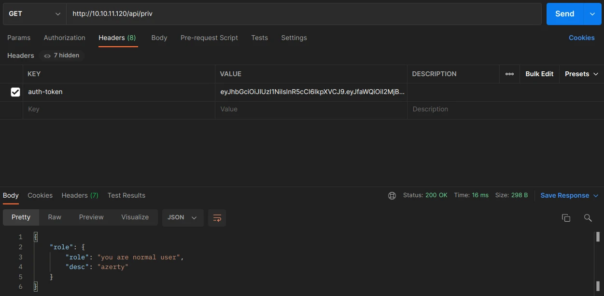This screenshot has height=296, width=604.
Task: Open search in response with magnifier icon
Action: [588, 218]
